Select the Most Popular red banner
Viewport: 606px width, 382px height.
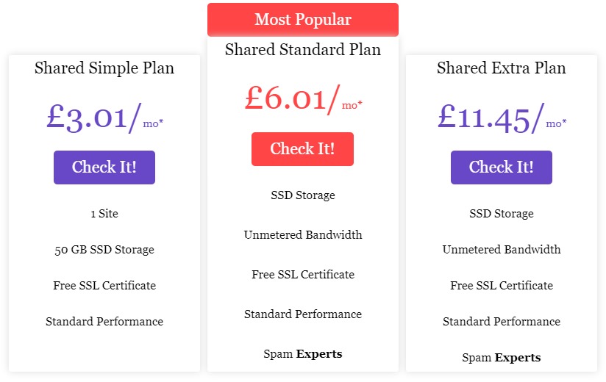coord(303,20)
